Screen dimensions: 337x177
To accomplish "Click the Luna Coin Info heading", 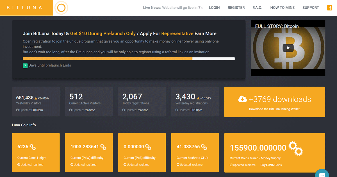I will tap(24, 125).
